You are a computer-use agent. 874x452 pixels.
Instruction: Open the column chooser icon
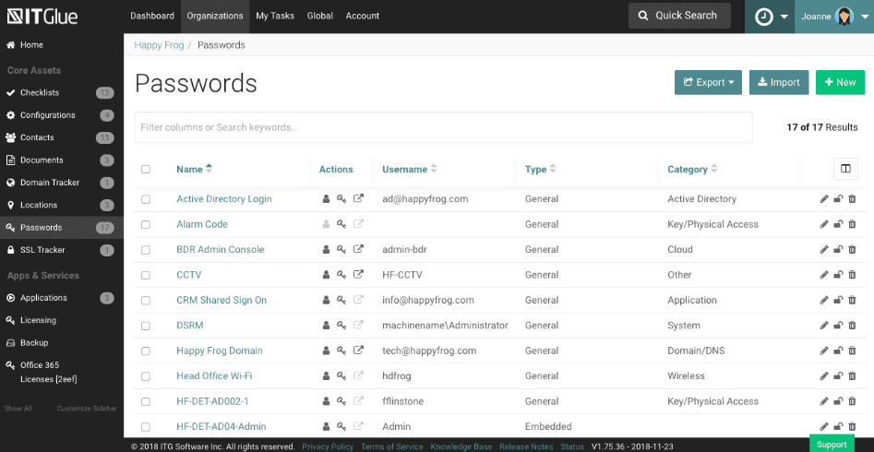pyautogui.click(x=845, y=169)
